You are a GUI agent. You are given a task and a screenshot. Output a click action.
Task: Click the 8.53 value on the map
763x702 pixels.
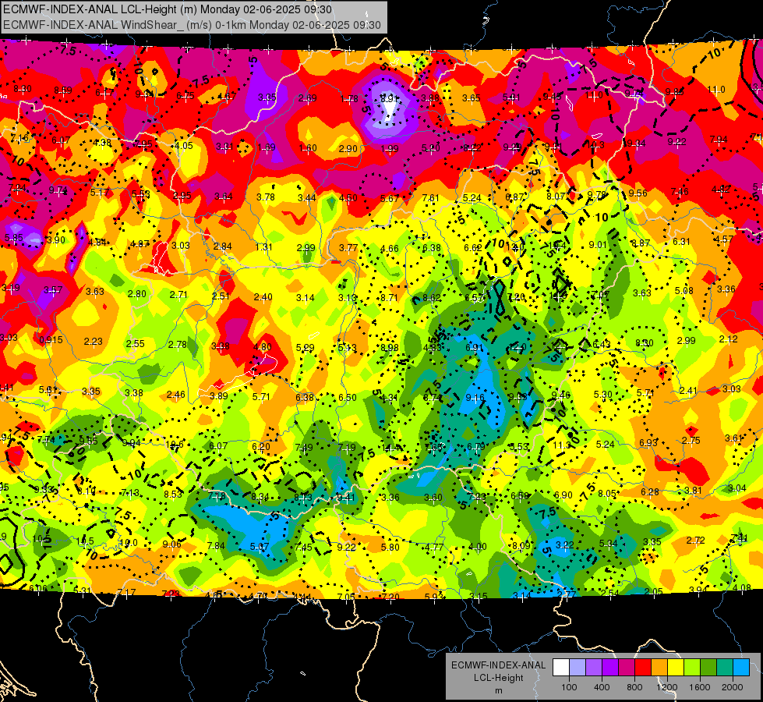pos(173,494)
